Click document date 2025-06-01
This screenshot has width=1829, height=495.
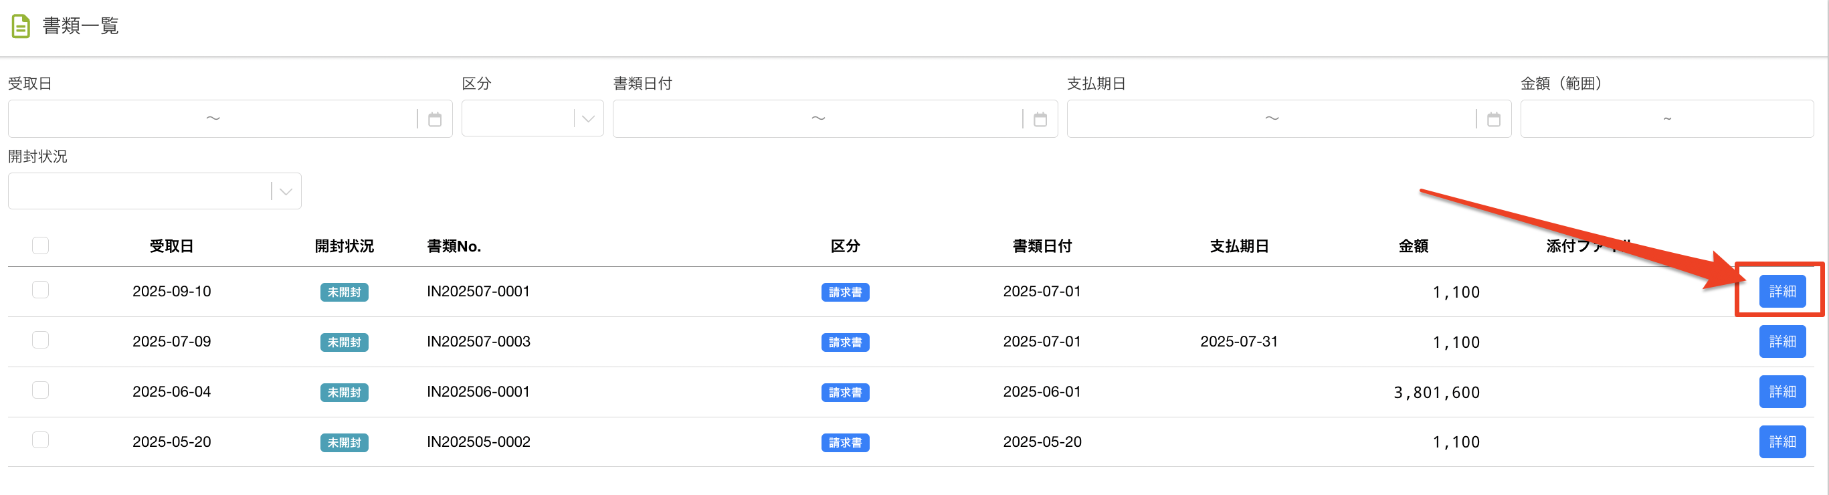pyautogui.click(x=1042, y=392)
